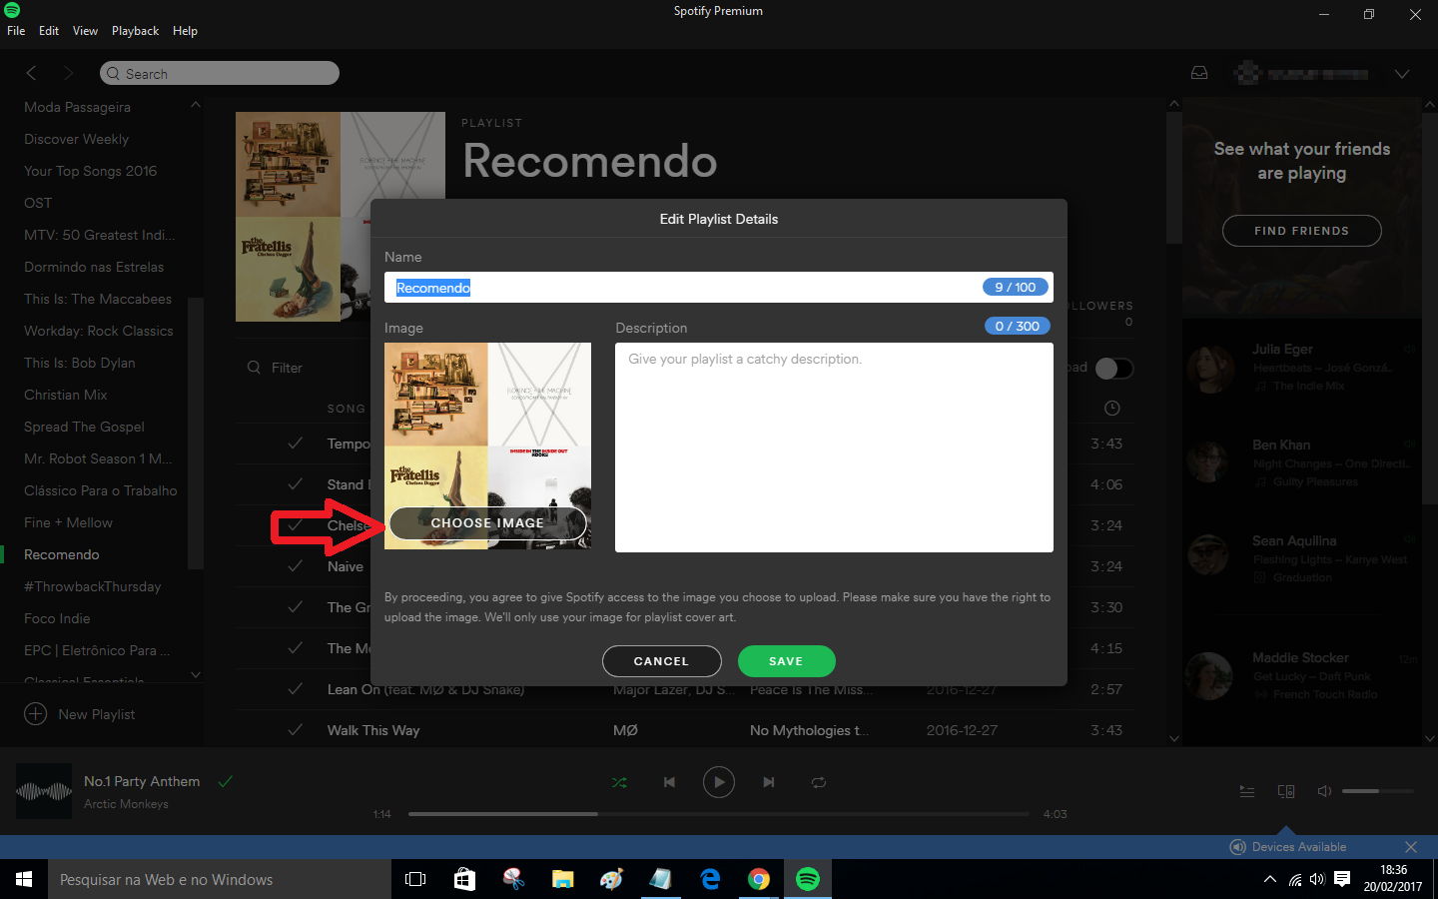Click the CHOOSE IMAGE button
The width and height of the screenshot is (1438, 899).
coord(487,522)
